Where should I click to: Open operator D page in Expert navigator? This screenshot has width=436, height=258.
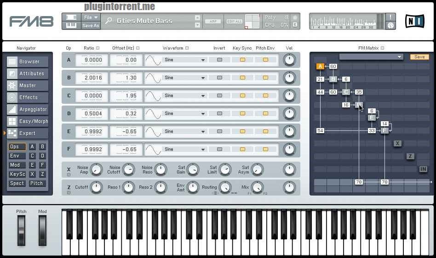(x=42, y=156)
